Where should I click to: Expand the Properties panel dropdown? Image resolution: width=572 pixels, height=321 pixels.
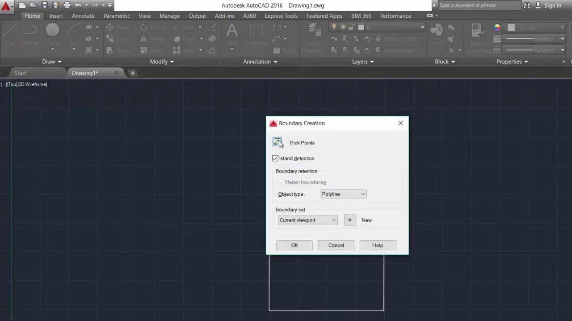click(x=512, y=62)
